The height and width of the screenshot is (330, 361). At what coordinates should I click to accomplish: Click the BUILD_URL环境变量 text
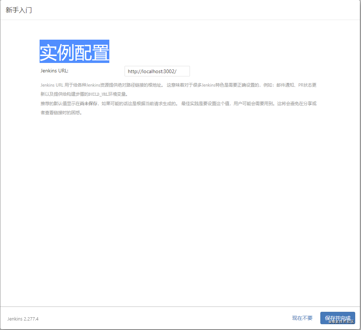(107, 94)
